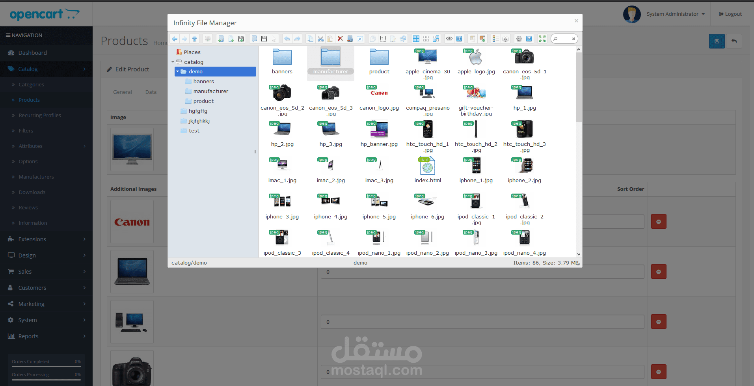Select the banners folder in tree
The width and height of the screenshot is (754, 386).
203,81
